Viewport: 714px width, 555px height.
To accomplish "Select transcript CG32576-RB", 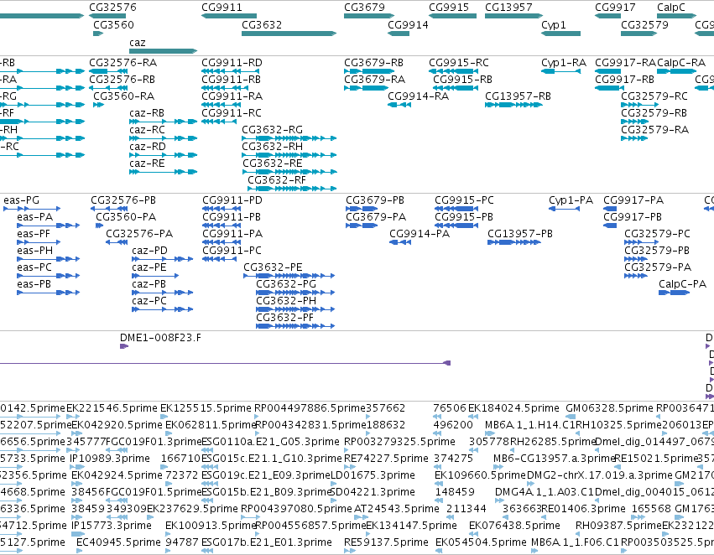I will [x=108, y=88].
